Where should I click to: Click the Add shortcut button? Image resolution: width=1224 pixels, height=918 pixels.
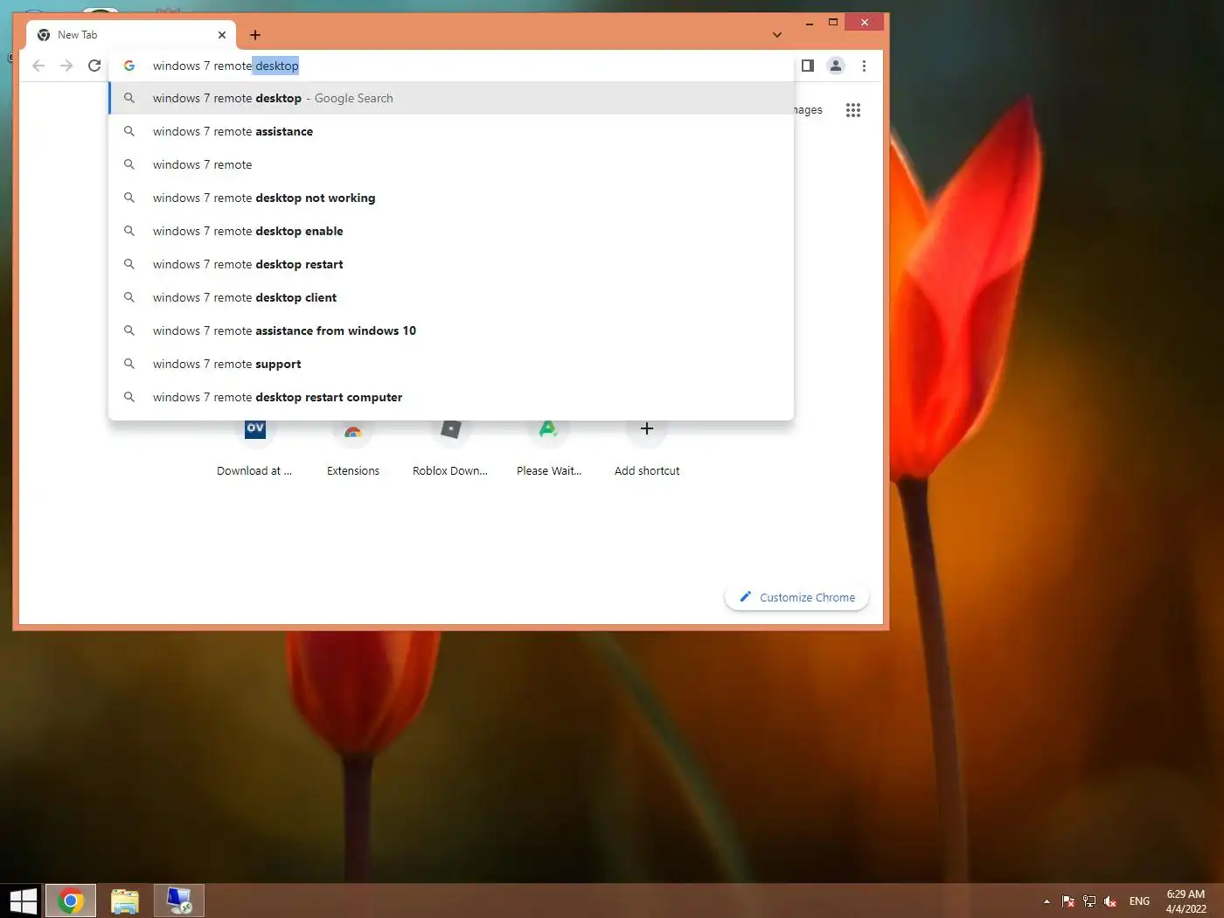tap(647, 449)
